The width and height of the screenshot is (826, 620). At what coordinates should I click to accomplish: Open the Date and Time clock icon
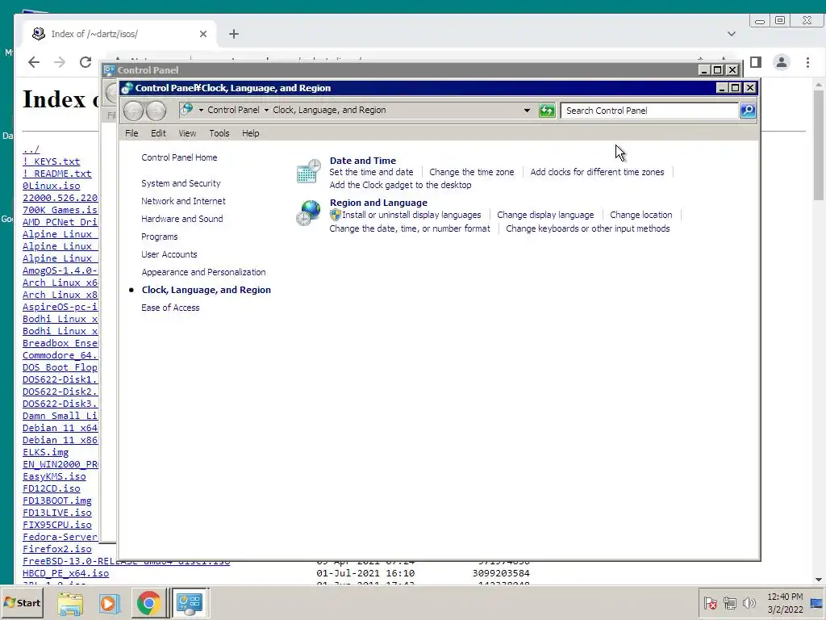309,171
